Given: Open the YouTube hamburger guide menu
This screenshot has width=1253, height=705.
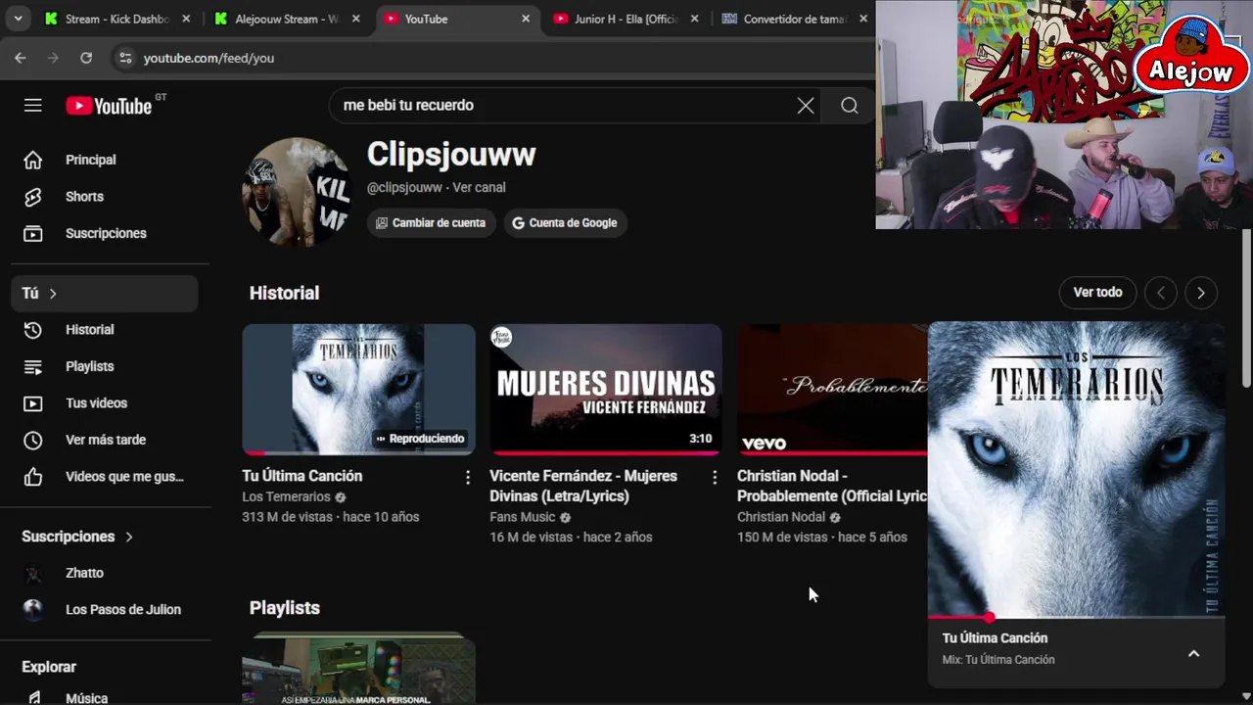Looking at the screenshot, I should point(32,106).
